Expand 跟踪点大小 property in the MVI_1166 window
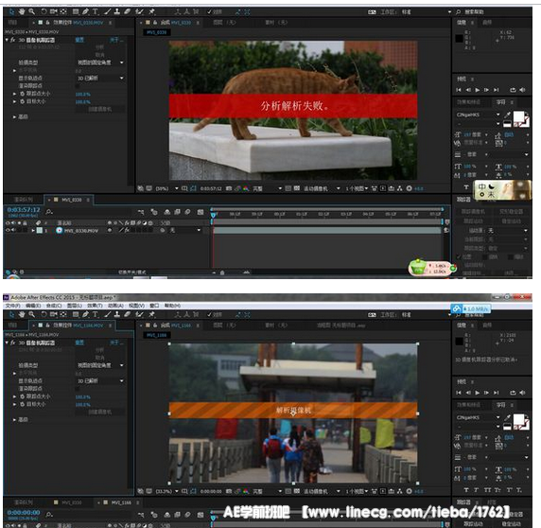Screen dimensions: 541x528 tap(14, 396)
